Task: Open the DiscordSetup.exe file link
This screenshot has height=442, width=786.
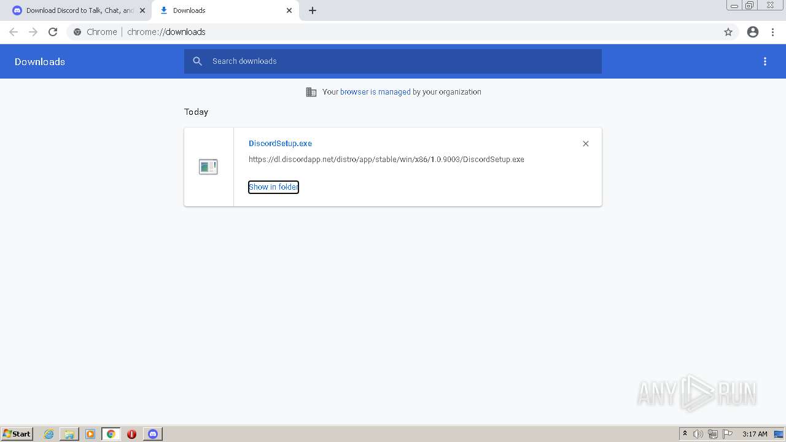Action: [280, 144]
